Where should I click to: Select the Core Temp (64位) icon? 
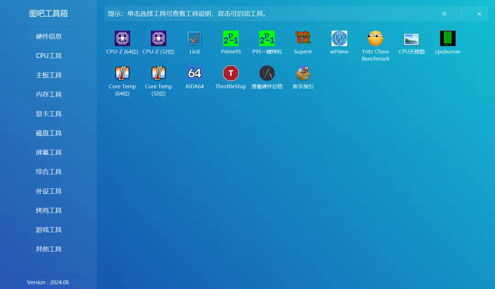pos(122,73)
